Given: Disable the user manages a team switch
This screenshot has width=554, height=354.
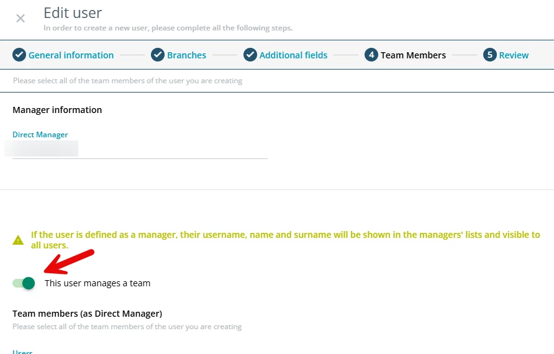Looking at the screenshot, I should pyautogui.click(x=24, y=283).
